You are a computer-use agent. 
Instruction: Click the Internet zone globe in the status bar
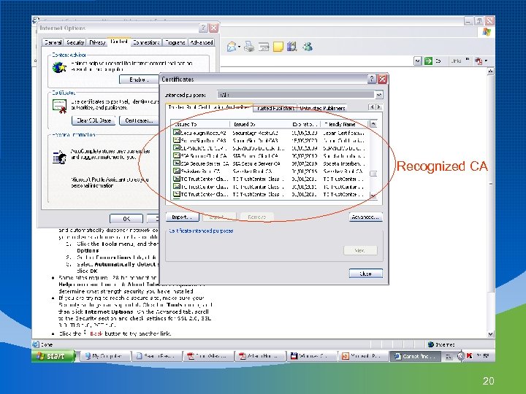pyautogui.click(x=431, y=344)
